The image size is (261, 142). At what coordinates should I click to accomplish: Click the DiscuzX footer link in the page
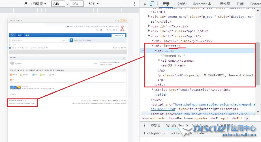tap(115, 101)
